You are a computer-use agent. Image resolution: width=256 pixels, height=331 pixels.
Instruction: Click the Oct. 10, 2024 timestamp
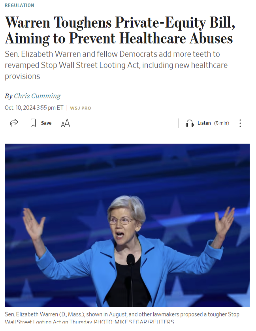[x=34, y=108]
